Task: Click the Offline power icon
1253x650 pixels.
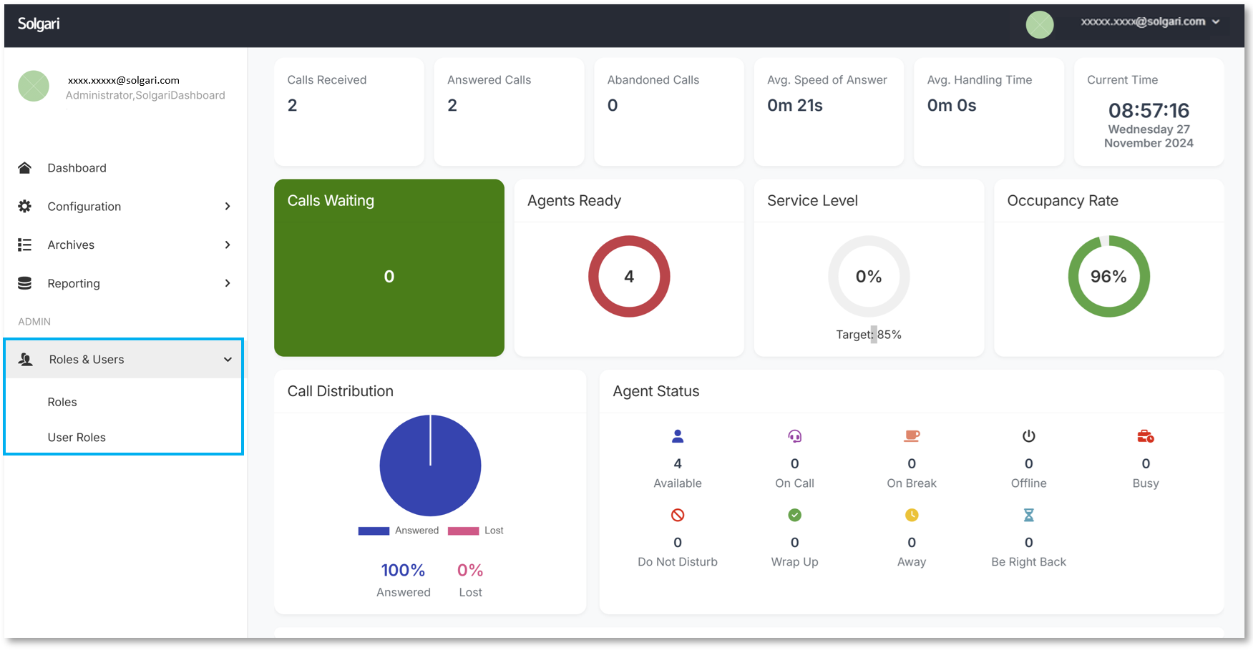Action: click(1028, 436)
